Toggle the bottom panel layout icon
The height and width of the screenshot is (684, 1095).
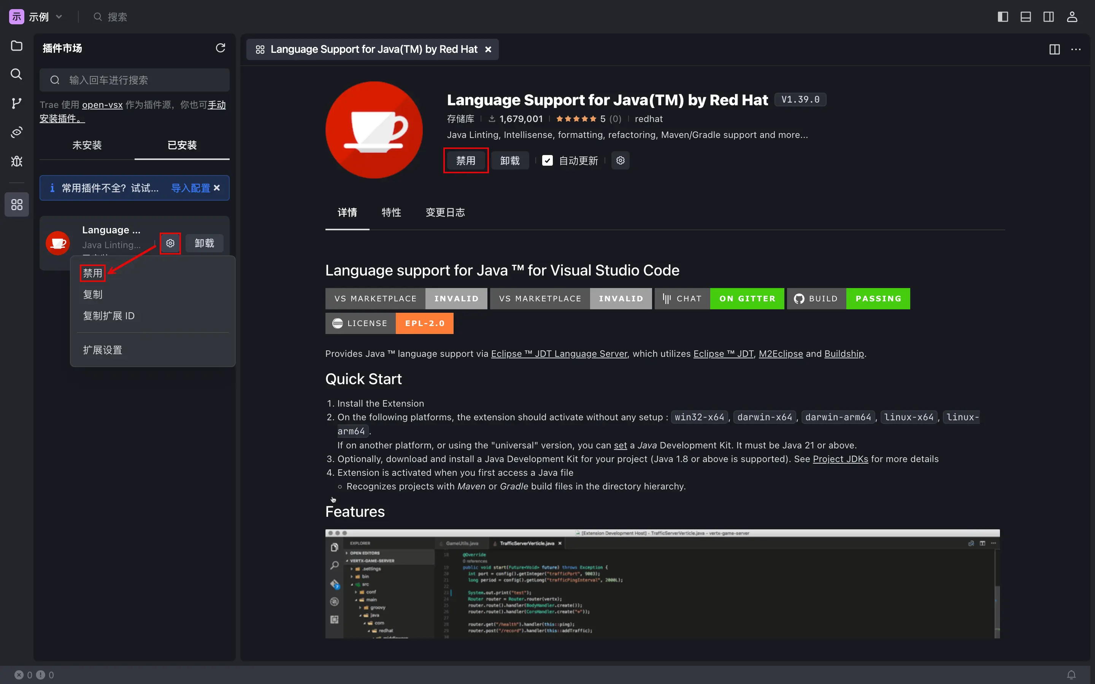coord(1026,17)
